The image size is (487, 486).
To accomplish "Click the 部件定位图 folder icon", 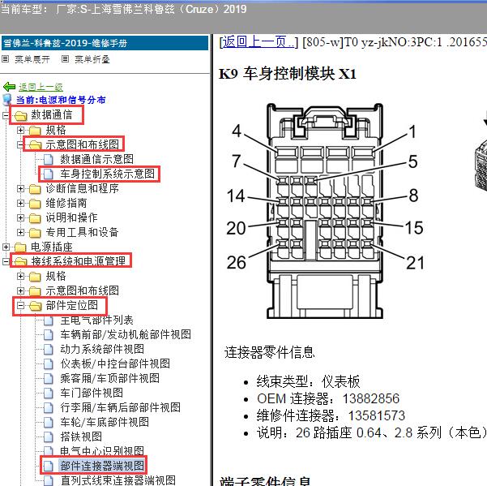I will (x=35, y=306).
